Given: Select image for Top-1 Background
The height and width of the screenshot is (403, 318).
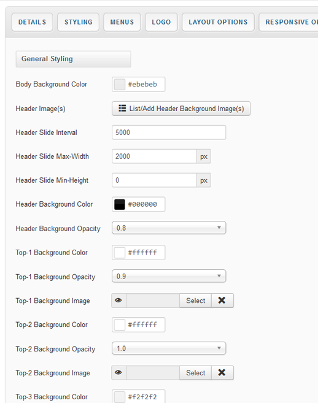Looking at the screenshot, I should tap(196, 301).
